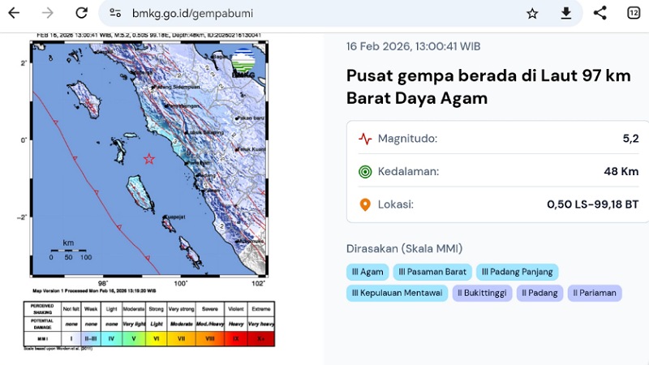Click the MMI IX red legend cell
This screenshot has height=365, width=649.
coord(236,338)
